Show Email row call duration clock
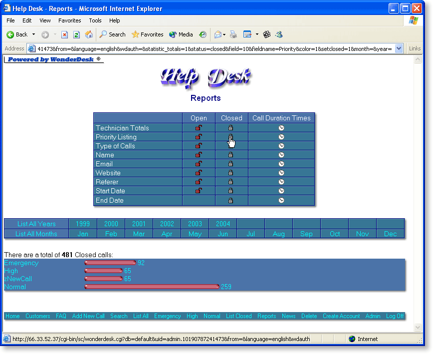Image resolution: width=435 pixels, height=356 pixels. pos(281,164)
